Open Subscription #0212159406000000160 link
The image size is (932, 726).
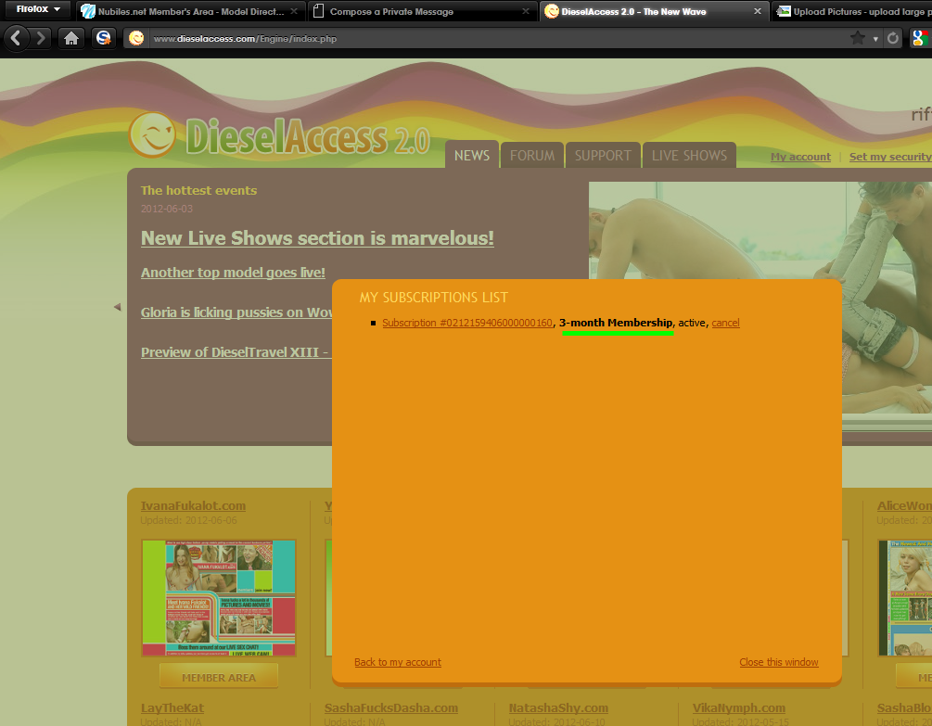pyautogui.click(x=467, y=323)
